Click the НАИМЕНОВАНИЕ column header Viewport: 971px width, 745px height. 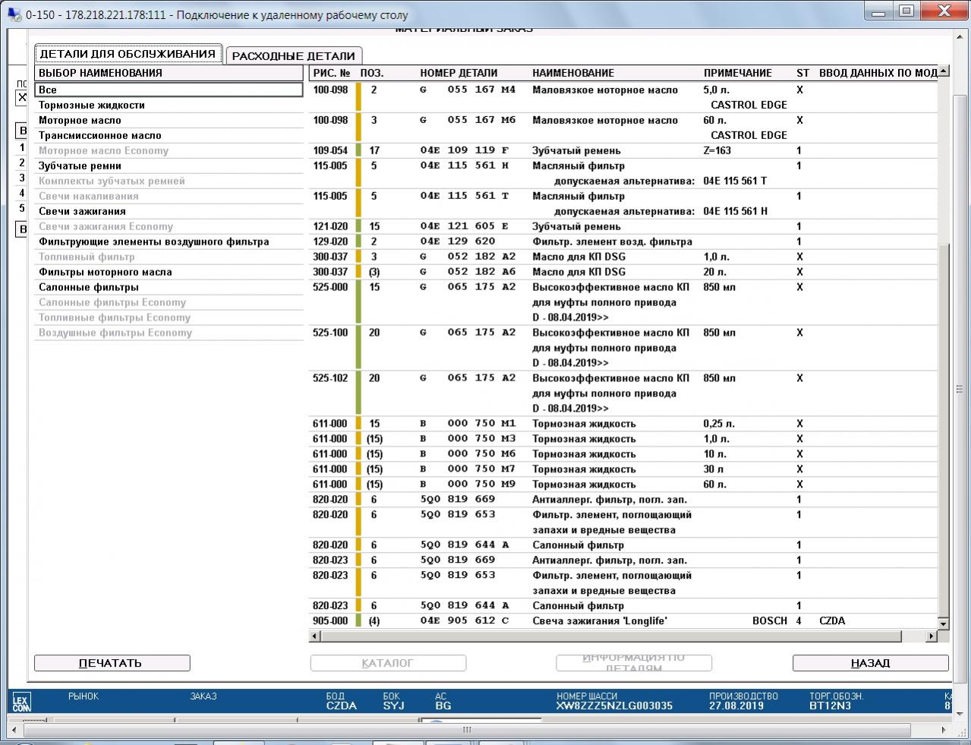coord(573,74)
